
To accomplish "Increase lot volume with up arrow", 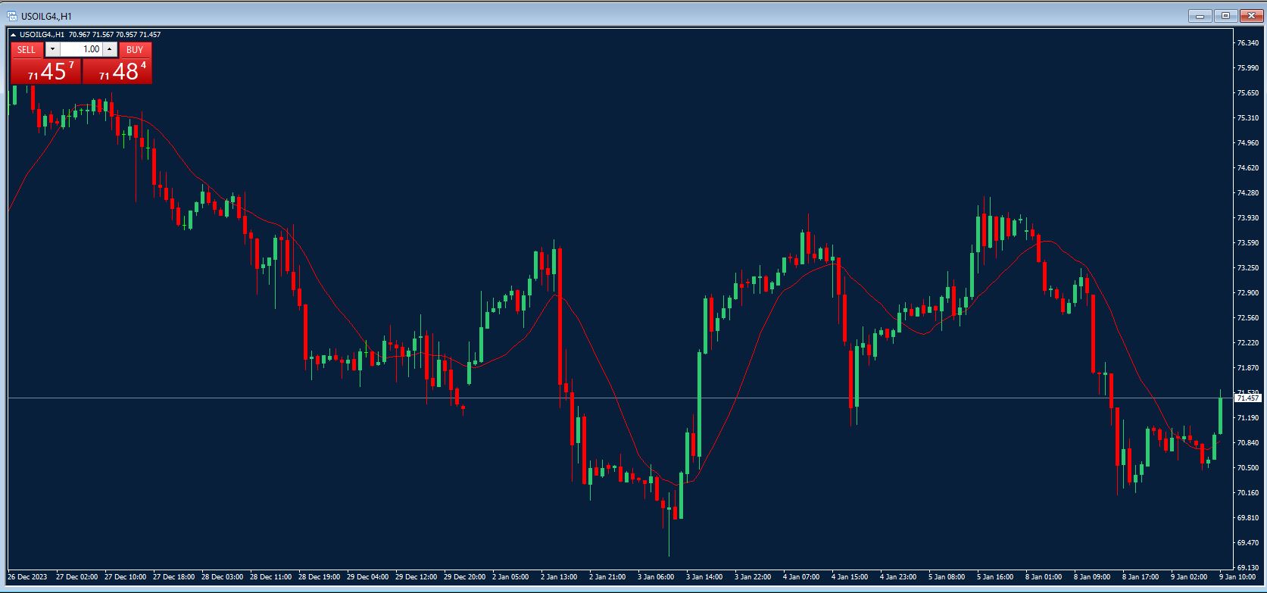I will (109, 49).
